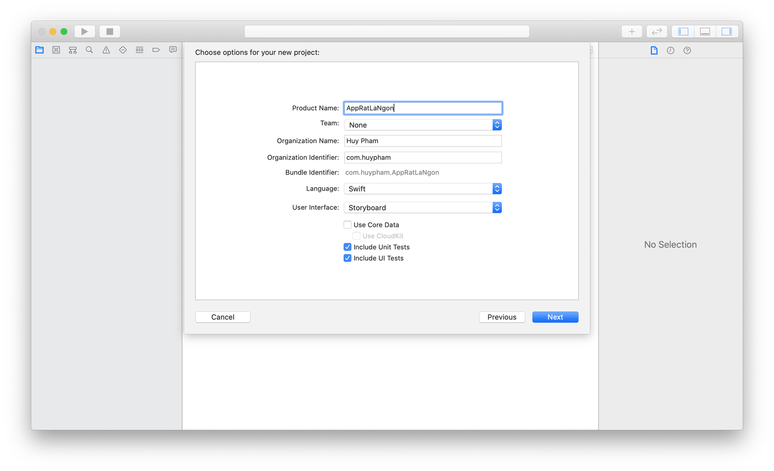This screenshot has width=774, height=471.
Task: Show the Symbol navigator
Action: (x=73, y=50)
